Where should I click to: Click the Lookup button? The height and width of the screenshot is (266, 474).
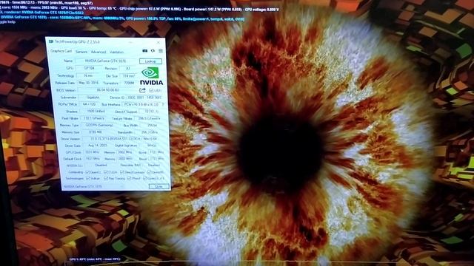click(150, 61)
